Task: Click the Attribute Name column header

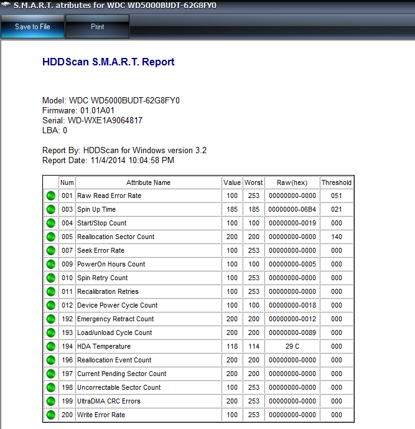Action: (x=148, y=182)
